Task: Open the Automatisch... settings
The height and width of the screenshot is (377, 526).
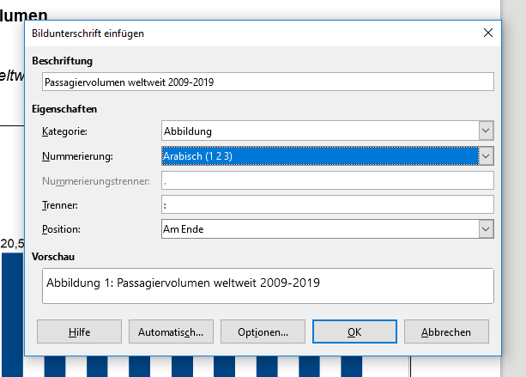Action: (x=171, y=331)
